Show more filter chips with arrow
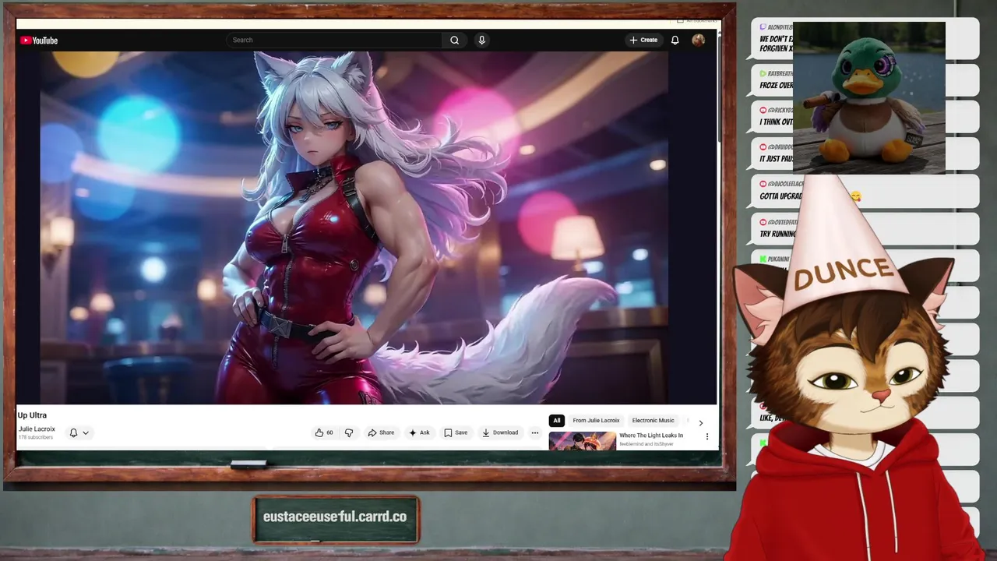This screenshot has width=997, height=561. [x=700, y=422]
